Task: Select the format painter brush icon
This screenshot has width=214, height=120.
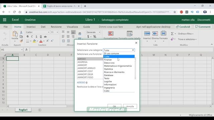Action: (x=21, y=41)
